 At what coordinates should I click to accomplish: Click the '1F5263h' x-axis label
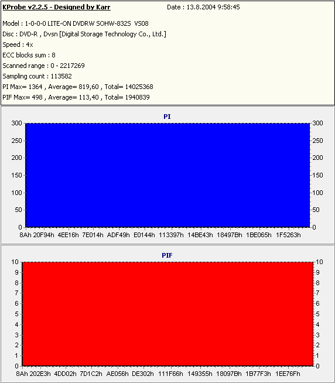[x=288, y=235]
